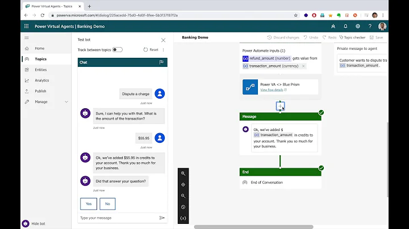Select the End node header
This screenshot has height=229, width=409.
(281, 172)
